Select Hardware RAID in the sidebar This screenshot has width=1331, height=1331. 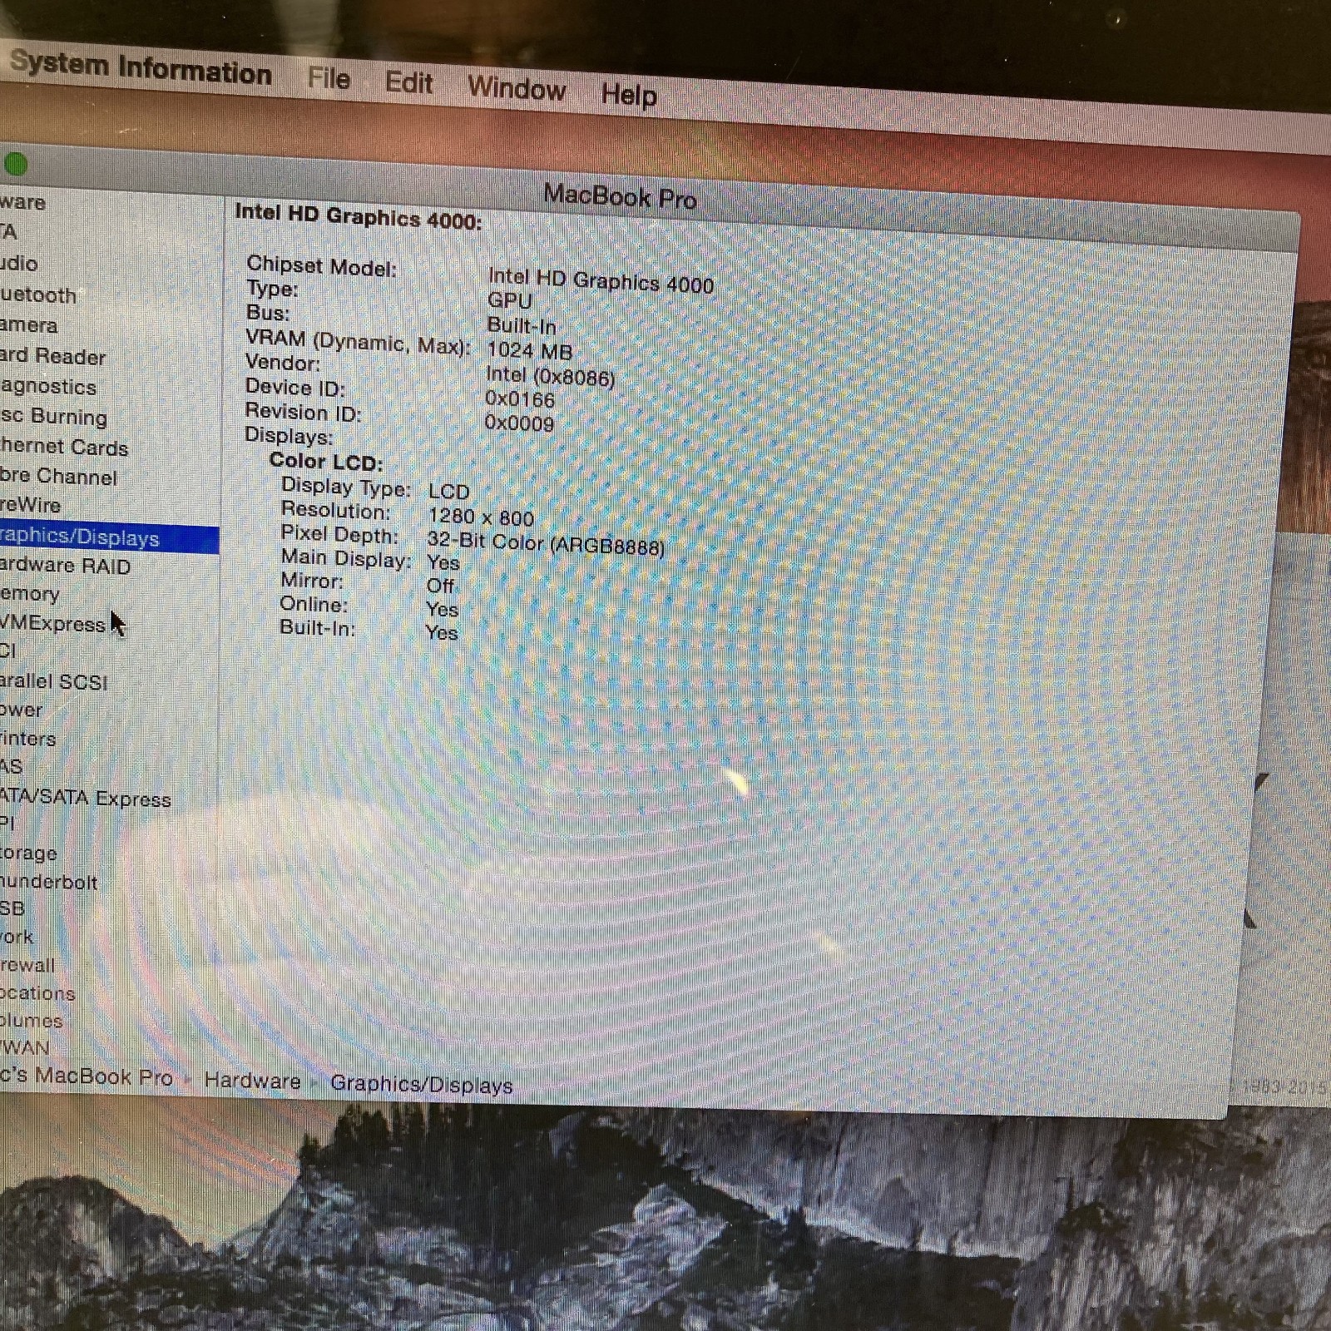click(x=66, y=566)
